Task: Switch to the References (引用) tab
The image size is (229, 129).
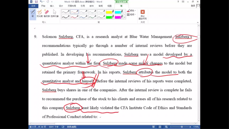Action: click(83, 6)
